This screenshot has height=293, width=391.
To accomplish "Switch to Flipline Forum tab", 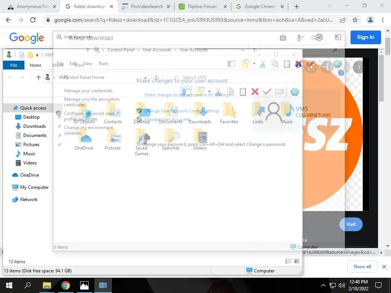I will (x=203, y=6).
